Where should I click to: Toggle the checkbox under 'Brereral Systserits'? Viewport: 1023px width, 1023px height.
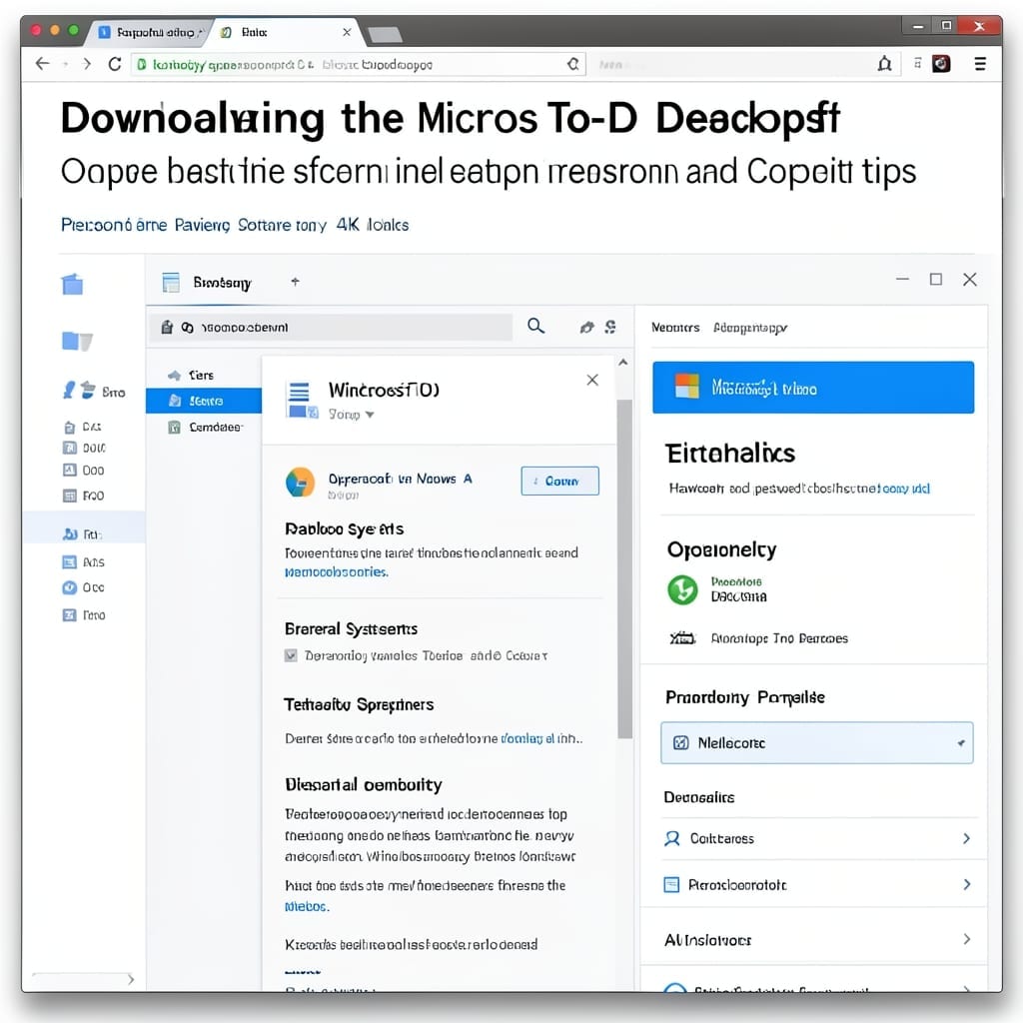tap(291, 655)
